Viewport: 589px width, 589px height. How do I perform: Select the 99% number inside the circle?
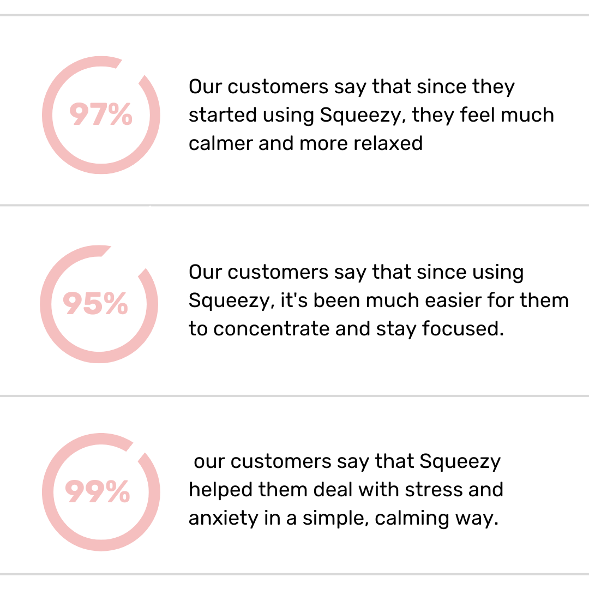(x=97, y=491)
